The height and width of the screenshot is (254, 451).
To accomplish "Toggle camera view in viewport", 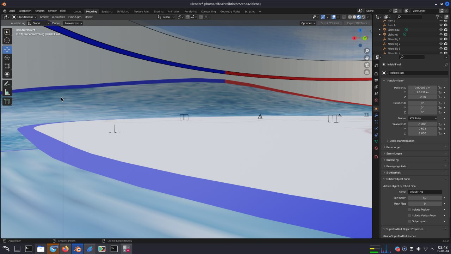I will pyautogui.click(x=367, y=65).
